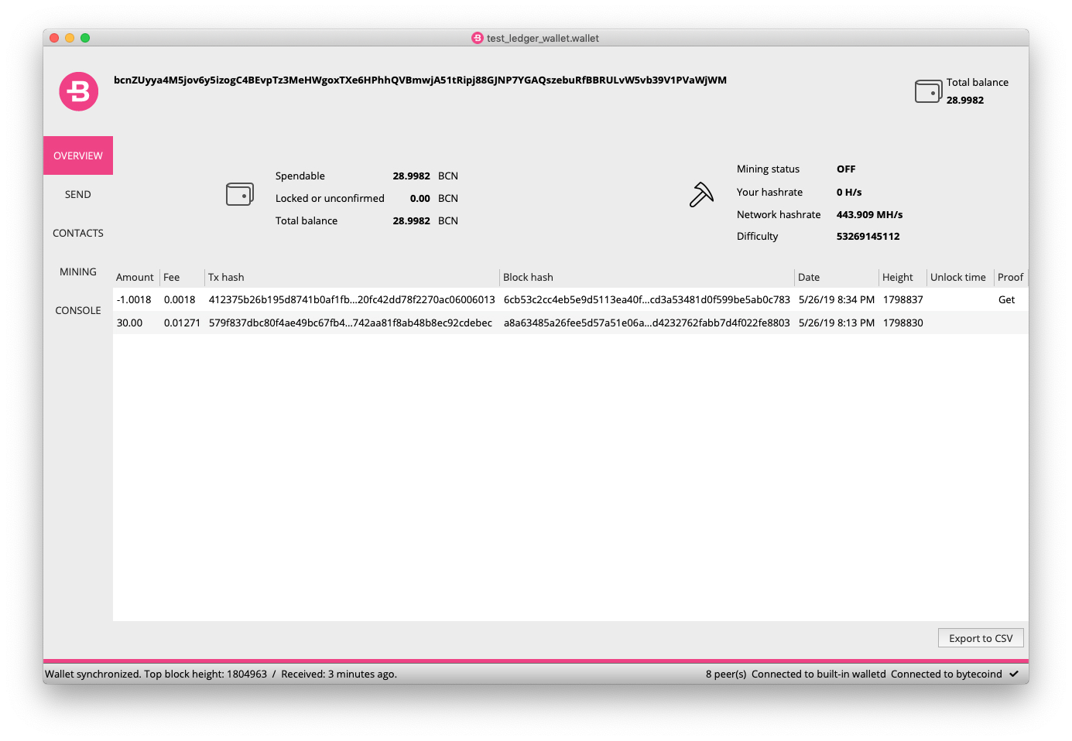Click the Mining status OFF value
Screen dimensions: 1072x741
[846, 169]
